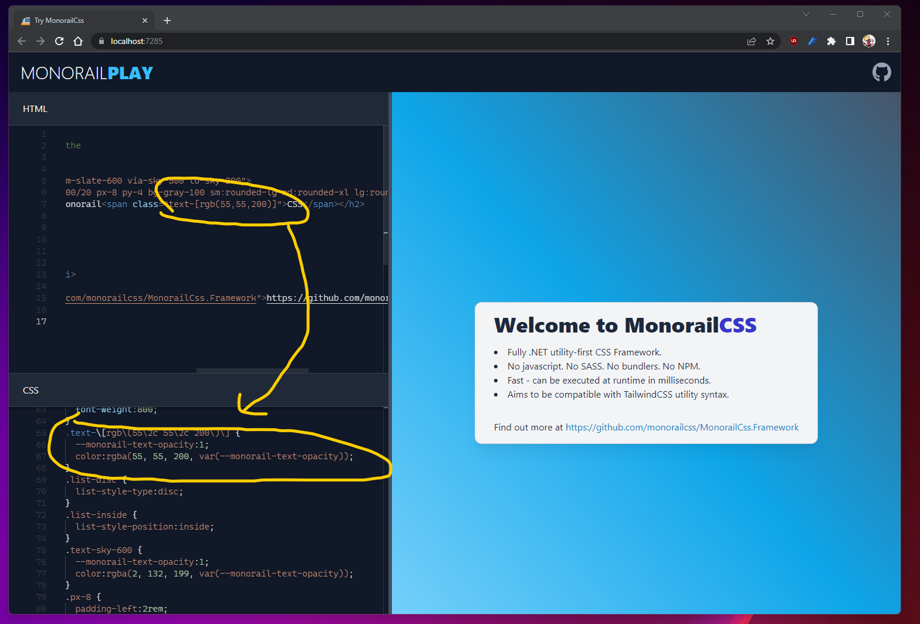Click the "Fully .NET utility-first CSS Framework." bullet
Viewport: 920px width, 624px height.
pyautogui.click(x=584, y=352)
